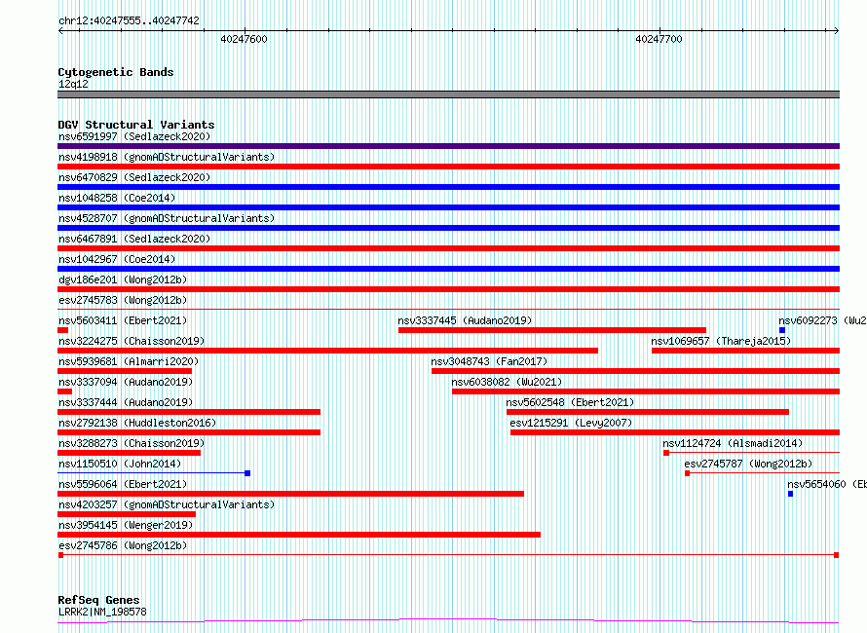
Task: Click the small red nsv5603411 variant bar
Action: pos(63,330)
